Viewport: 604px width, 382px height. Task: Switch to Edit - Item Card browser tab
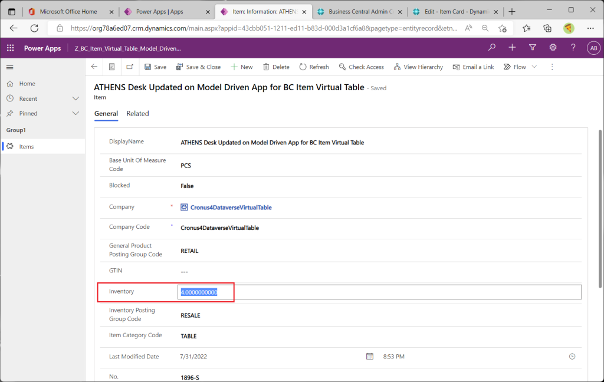(x=456, y=12)
